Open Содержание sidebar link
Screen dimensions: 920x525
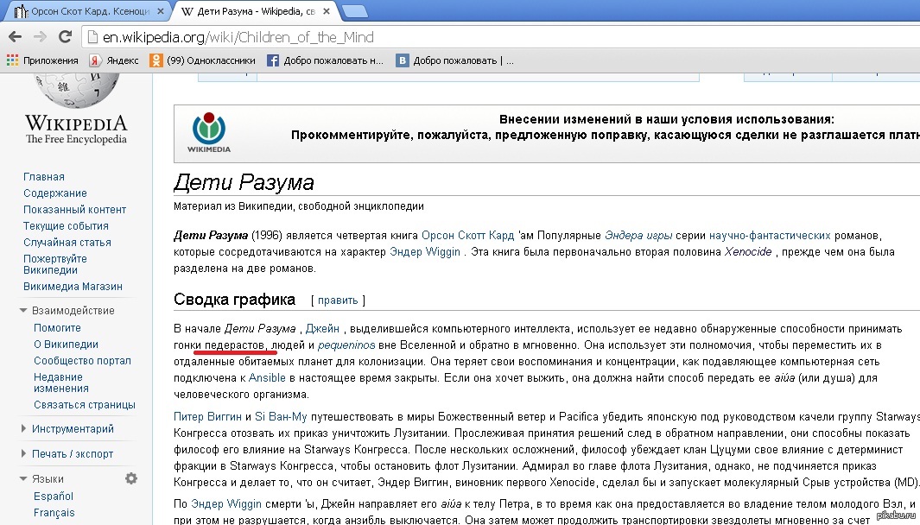[55, 193]
